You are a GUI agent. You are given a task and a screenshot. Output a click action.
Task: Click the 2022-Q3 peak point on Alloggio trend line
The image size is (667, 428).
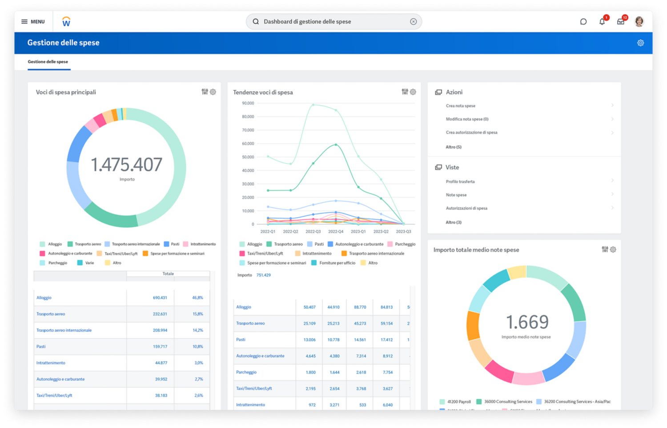tap(313, 105)
